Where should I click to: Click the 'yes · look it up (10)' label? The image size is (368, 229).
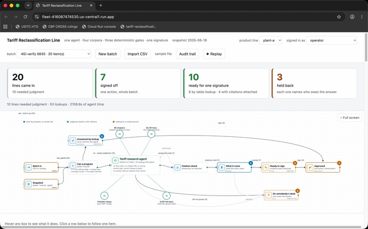26,114
